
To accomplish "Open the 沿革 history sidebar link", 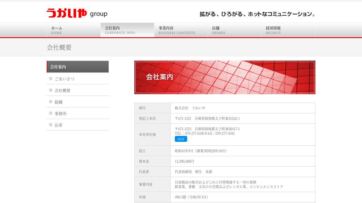I will pos(59,125).
